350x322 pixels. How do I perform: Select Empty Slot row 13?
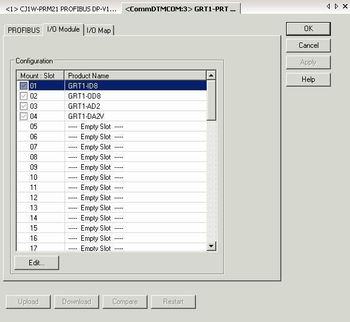[x=112, y=208]
